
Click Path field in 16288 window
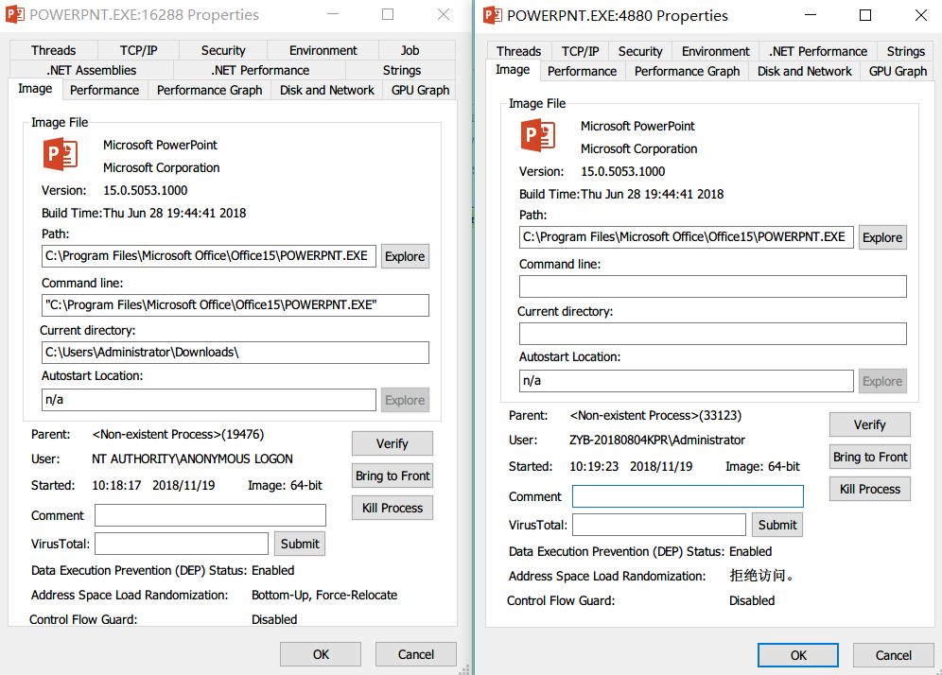(x=208, y=256)
